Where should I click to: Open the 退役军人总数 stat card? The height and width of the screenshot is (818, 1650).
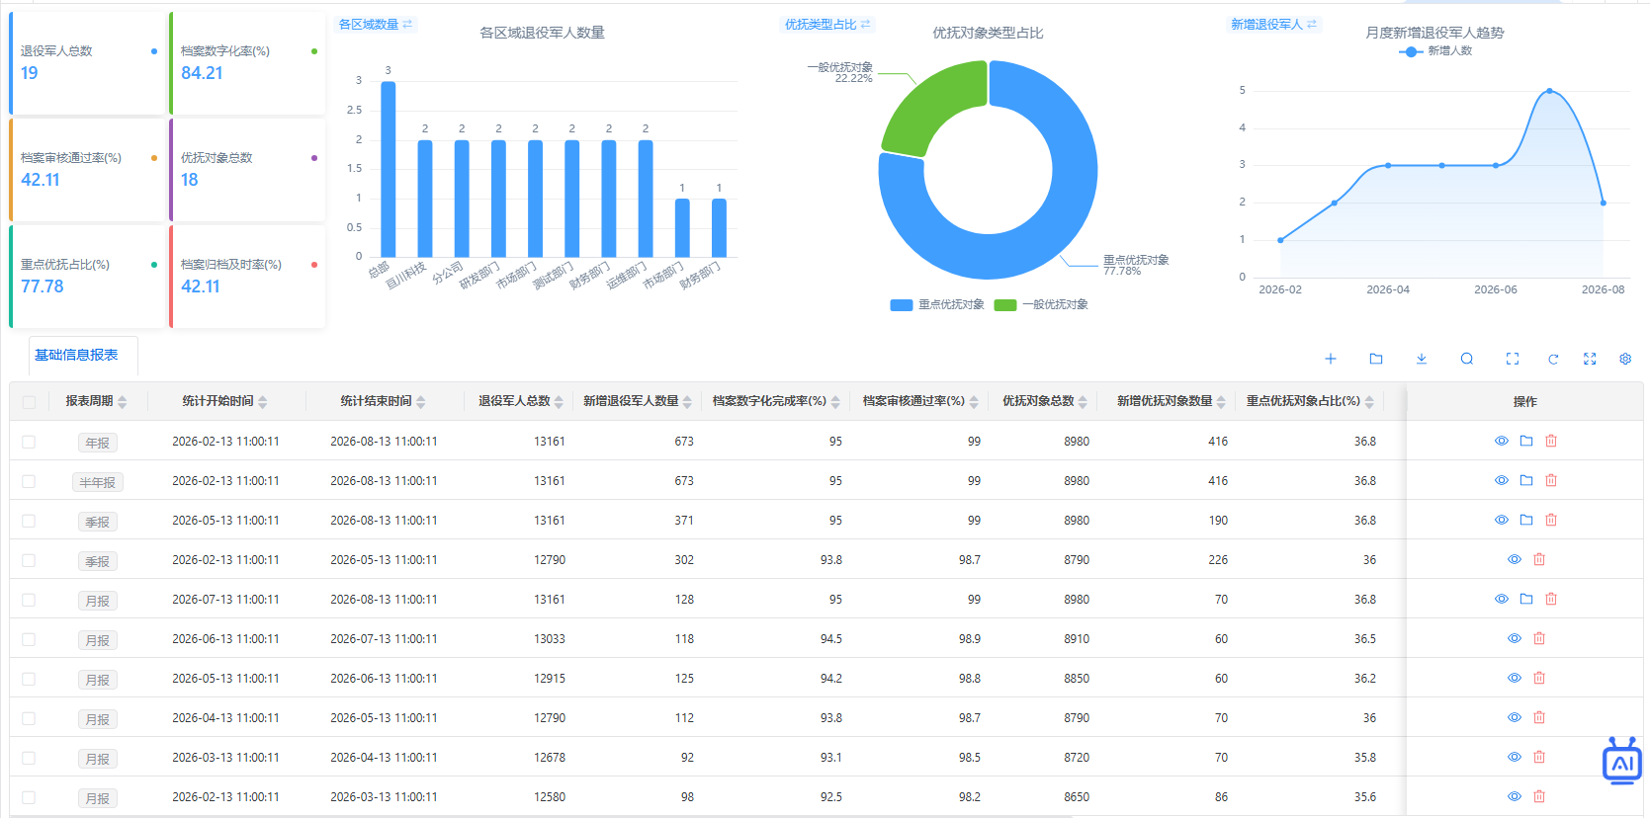(87, 63)
